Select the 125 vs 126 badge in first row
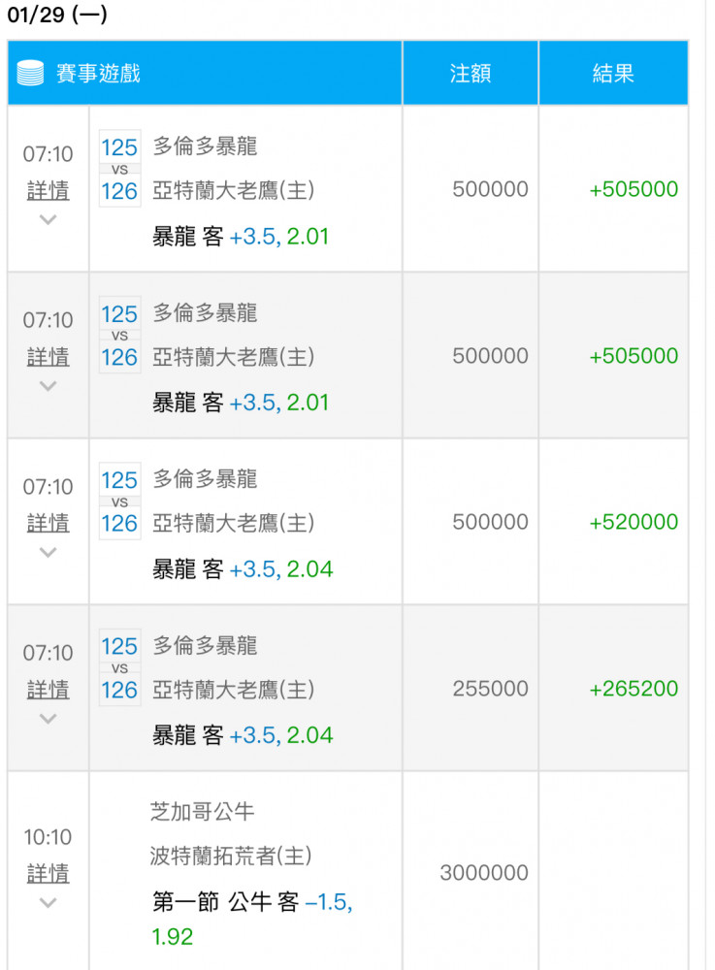 click(x=119, y=169)
